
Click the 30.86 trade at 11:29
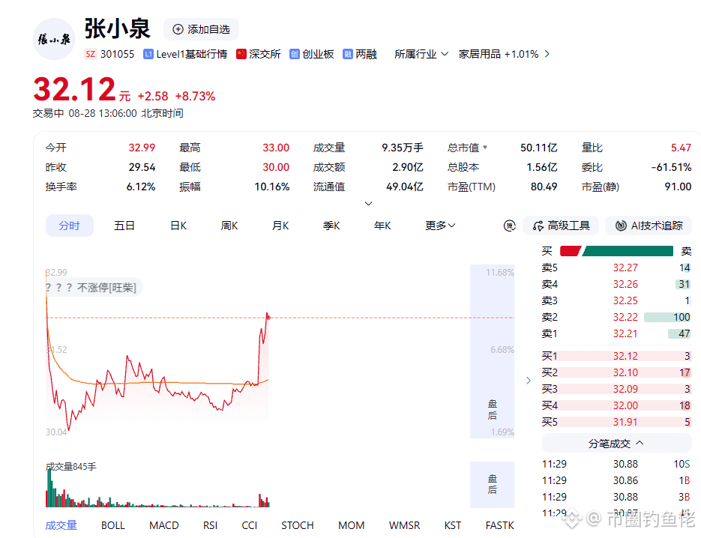pyautogui.click(x=616, y=481)
